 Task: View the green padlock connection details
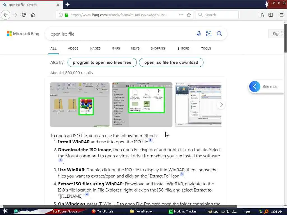point(66,15)
